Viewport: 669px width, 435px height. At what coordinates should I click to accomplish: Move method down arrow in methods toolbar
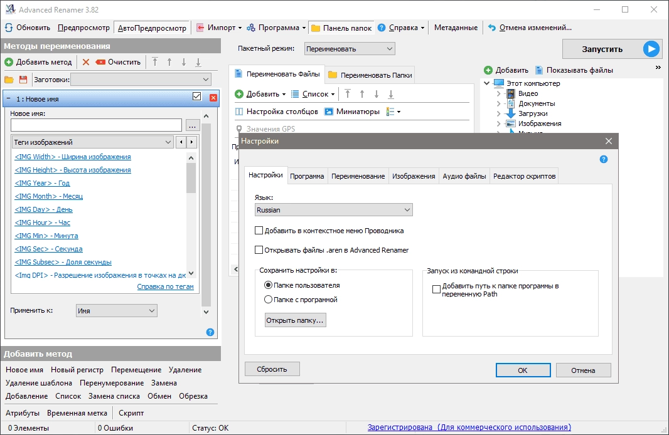184,62
